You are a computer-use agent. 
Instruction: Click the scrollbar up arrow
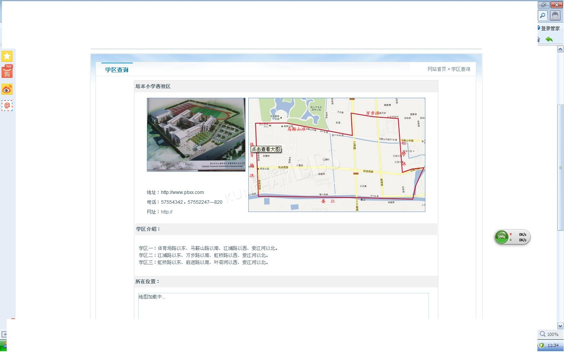(x=560, y=49)
